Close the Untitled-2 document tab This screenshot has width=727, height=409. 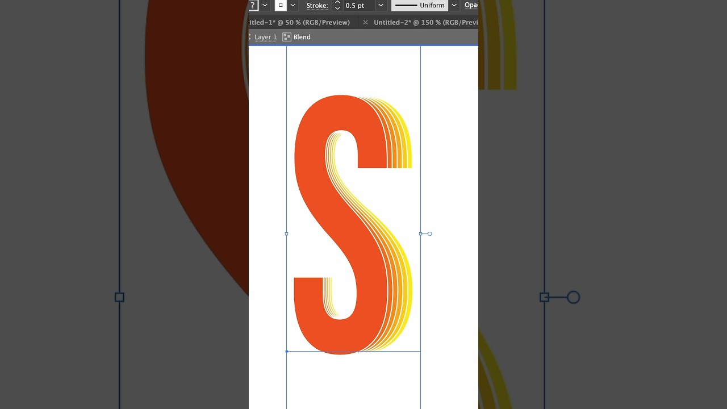(365, 22)
